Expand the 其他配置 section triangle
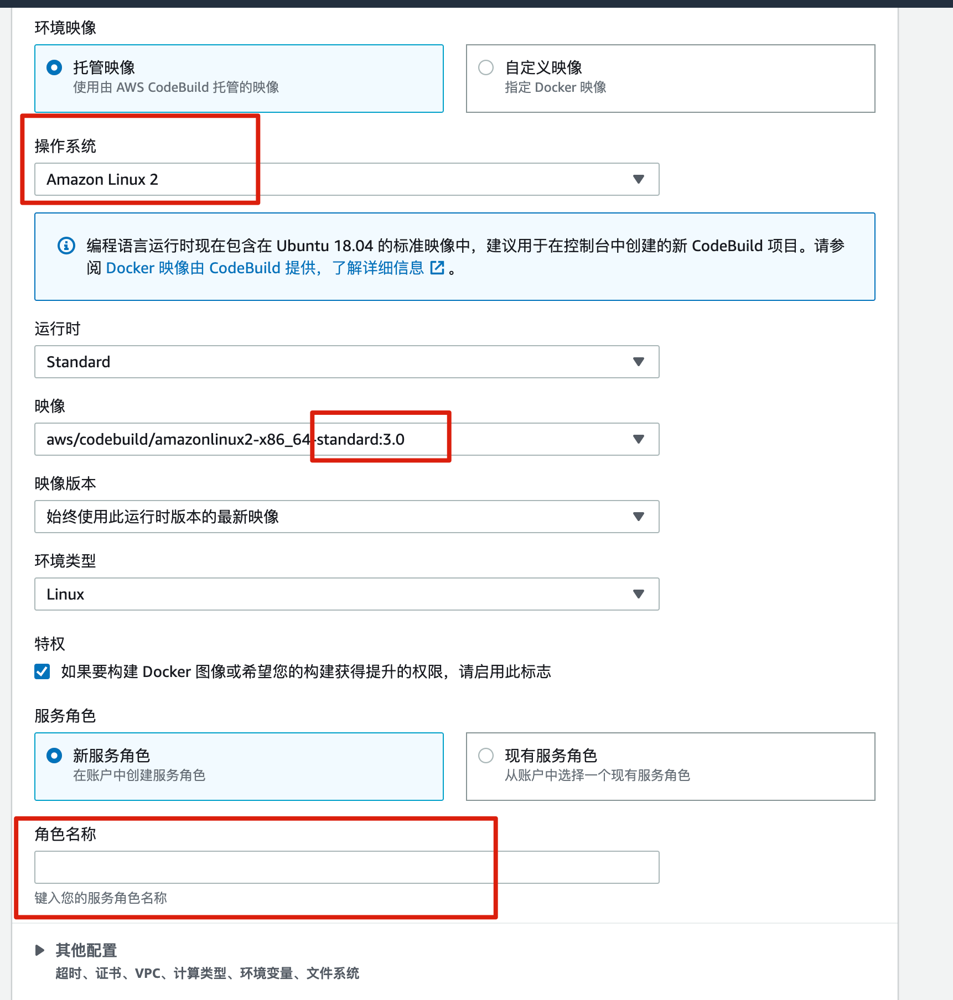Image resolution: width=953 pixels, height=1000 pixels. click(40, 950)
